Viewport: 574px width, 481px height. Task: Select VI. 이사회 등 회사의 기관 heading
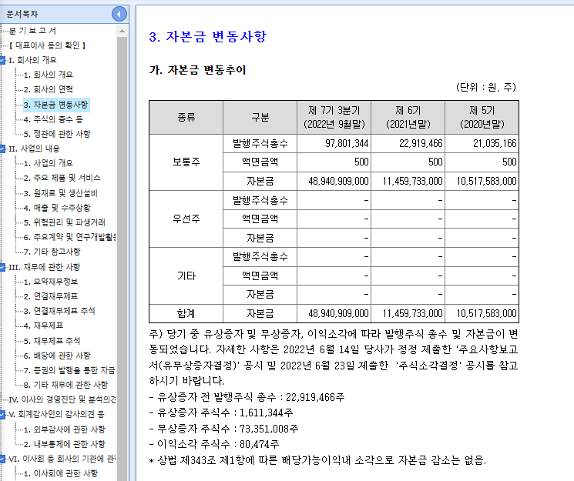tap(62, 459)
